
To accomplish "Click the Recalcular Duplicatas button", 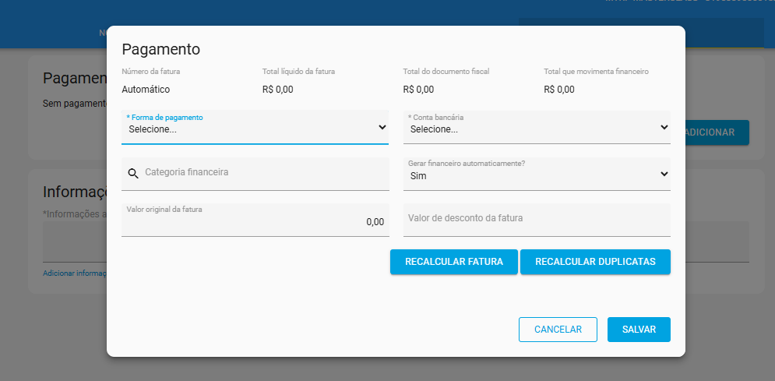I will tap(595, 262).
